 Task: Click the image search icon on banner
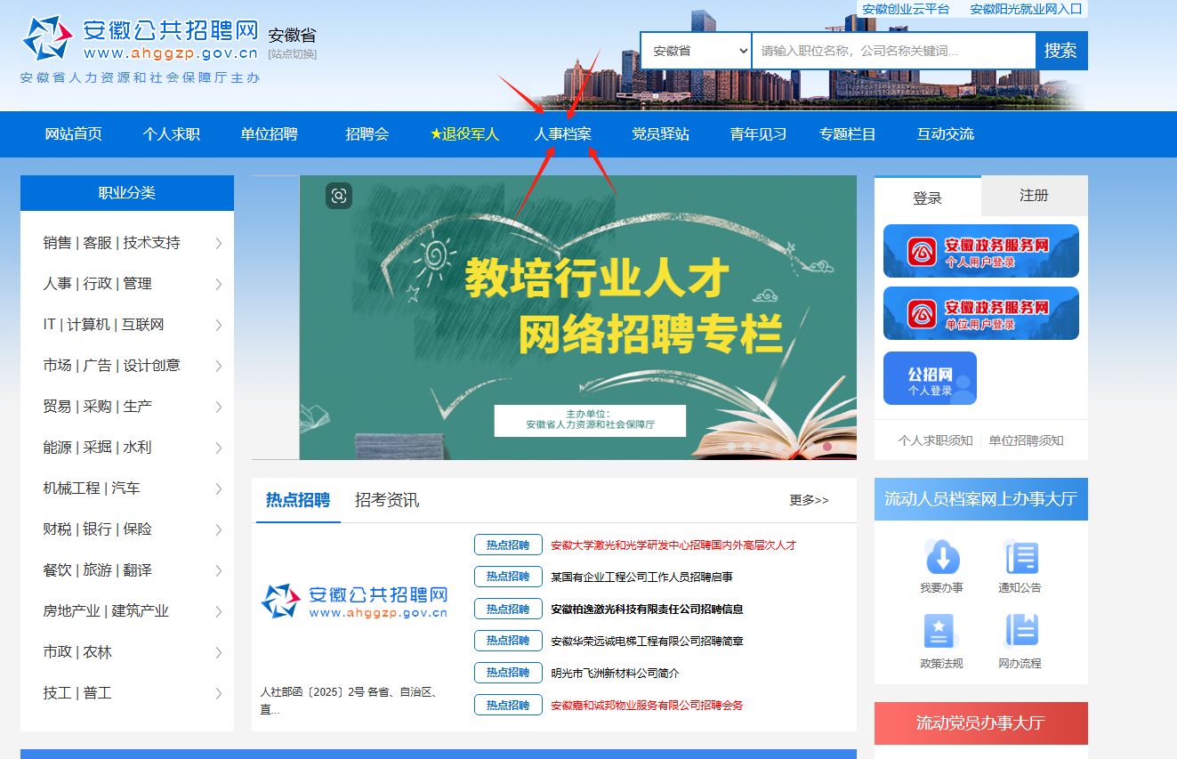(339, 196)
